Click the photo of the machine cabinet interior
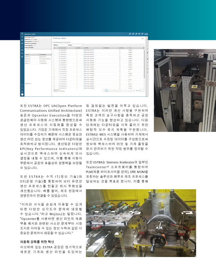Viewport: 216px width, 280px height. (x=185, y=91)
